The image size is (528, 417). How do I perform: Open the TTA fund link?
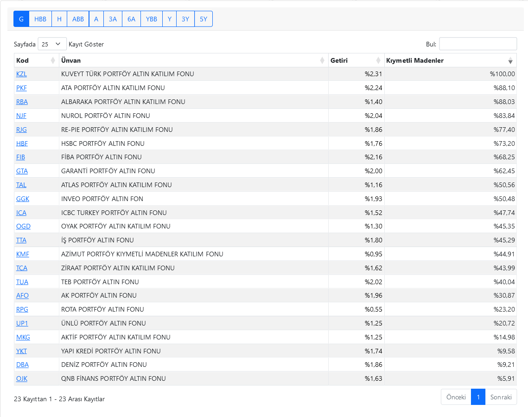tap(21, 240)
